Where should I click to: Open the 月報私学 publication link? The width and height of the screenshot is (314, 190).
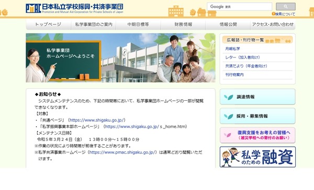click(x=232, y=49)
